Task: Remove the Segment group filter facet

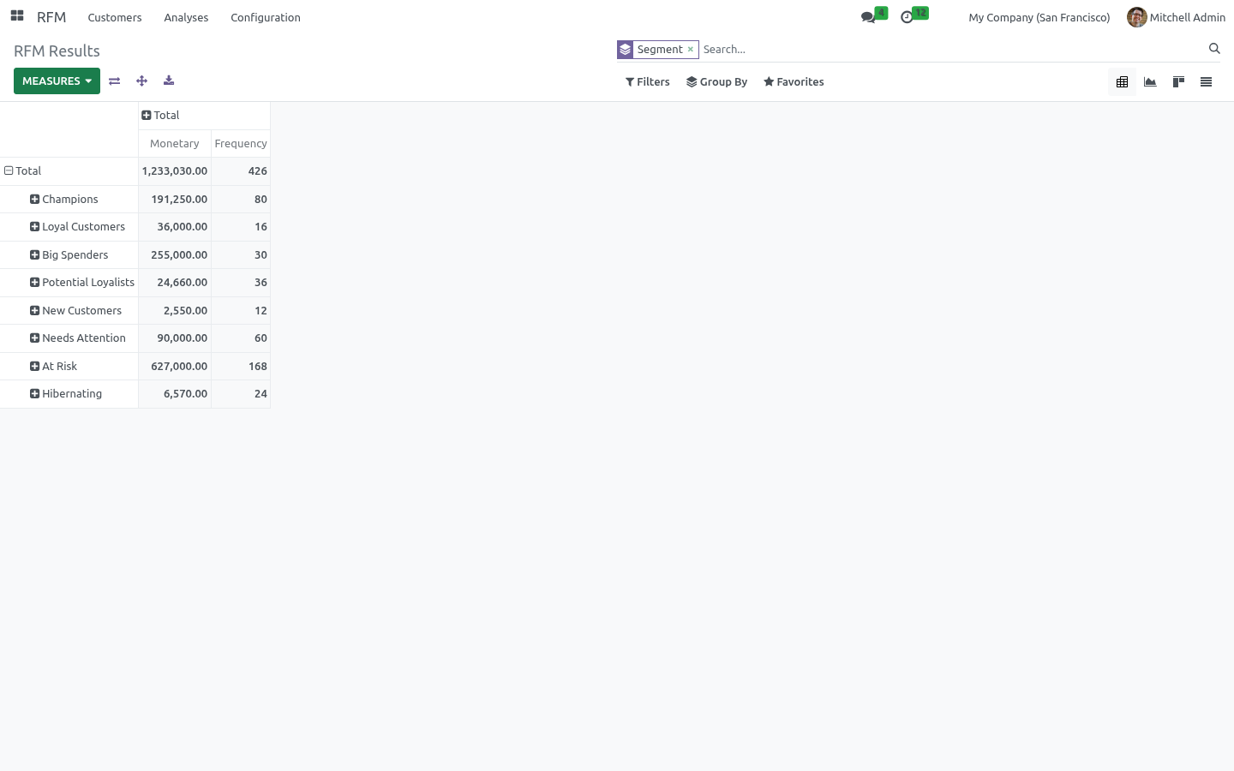Action: 691,50
